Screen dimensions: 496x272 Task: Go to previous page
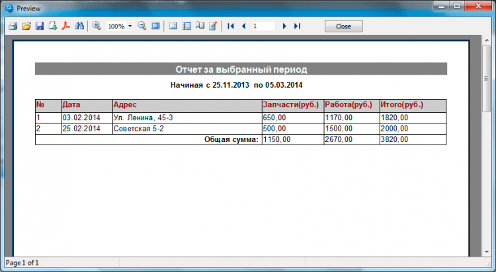243,26
